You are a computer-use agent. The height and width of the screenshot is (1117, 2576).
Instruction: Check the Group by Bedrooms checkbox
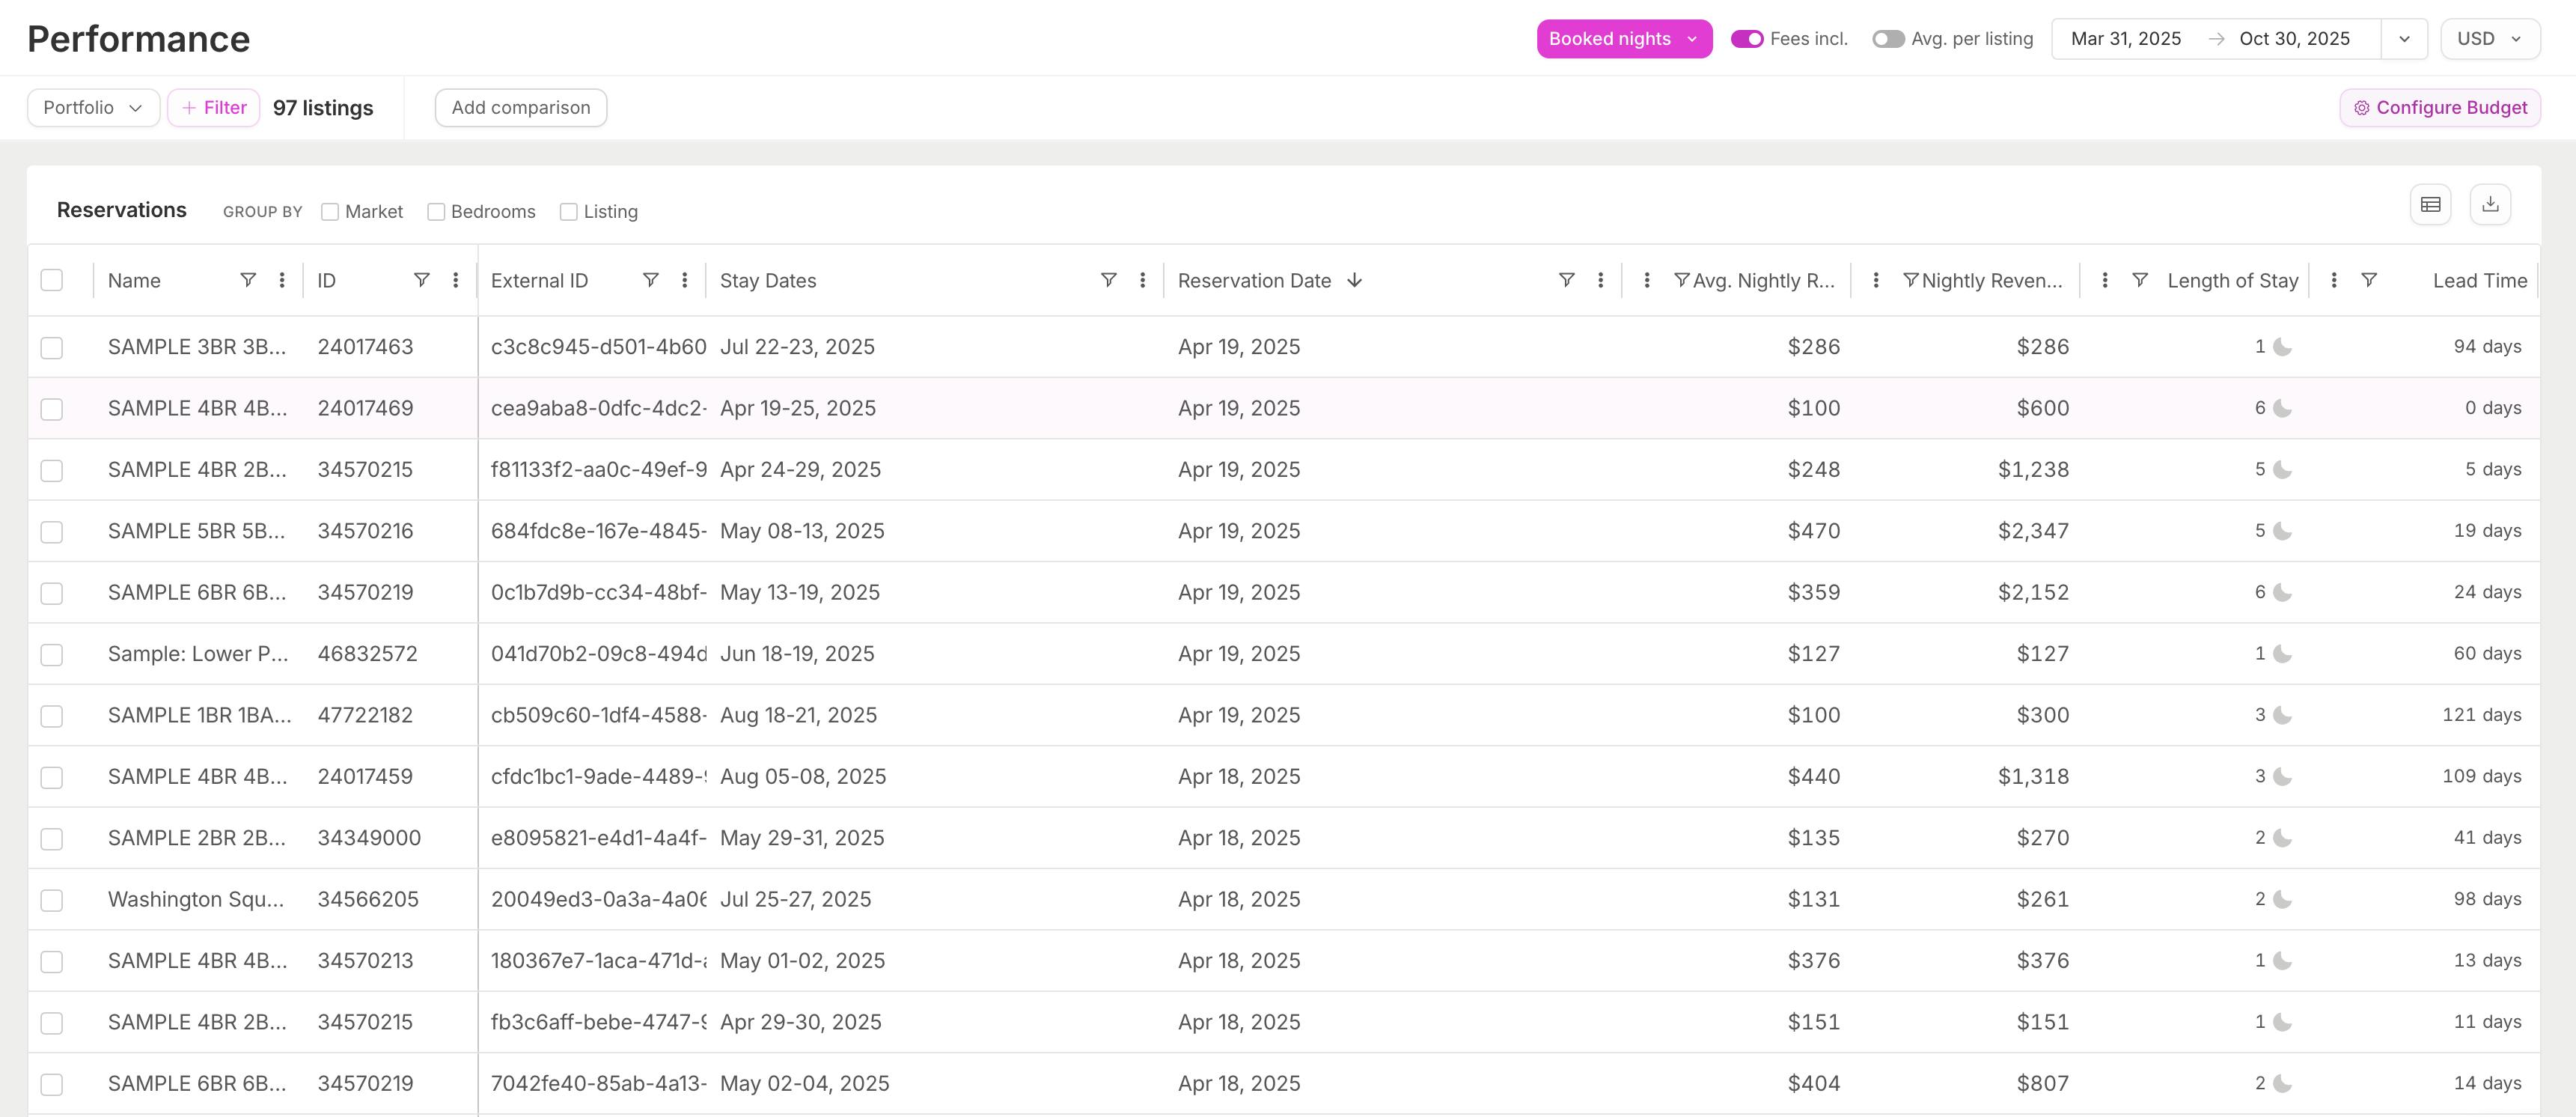click(436, 212)
